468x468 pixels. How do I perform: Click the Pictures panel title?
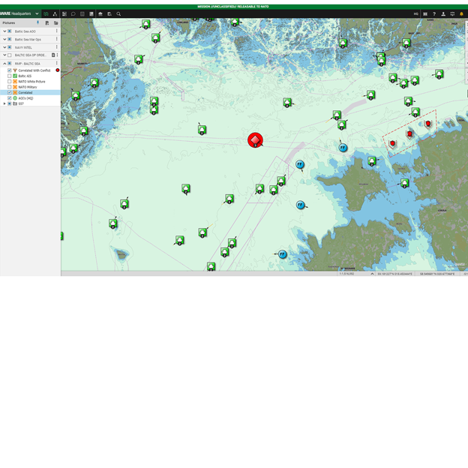click(9, 22)
